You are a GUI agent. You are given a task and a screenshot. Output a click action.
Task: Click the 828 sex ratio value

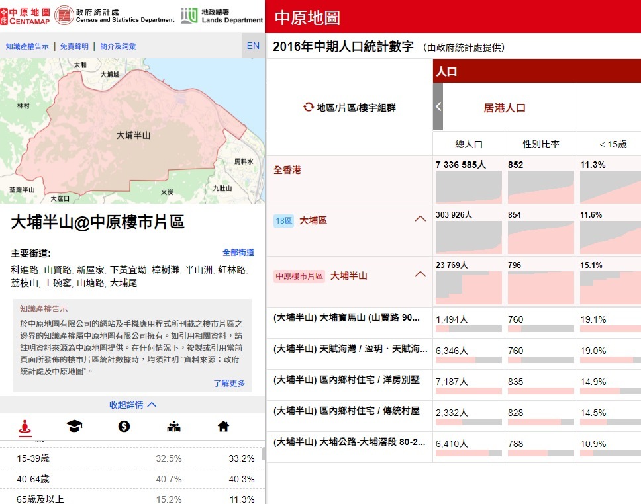coord(515,413)
